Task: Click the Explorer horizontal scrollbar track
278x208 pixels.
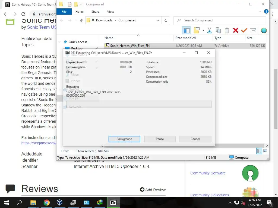Action: click(184, 145)
